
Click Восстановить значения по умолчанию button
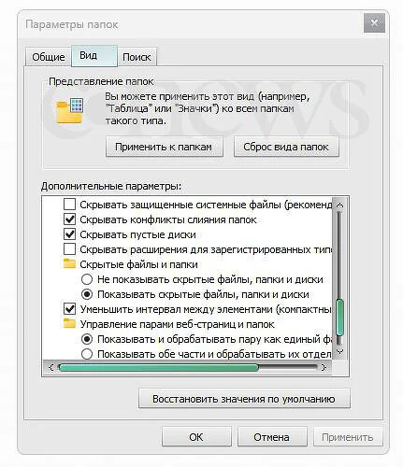coord(244,399)
